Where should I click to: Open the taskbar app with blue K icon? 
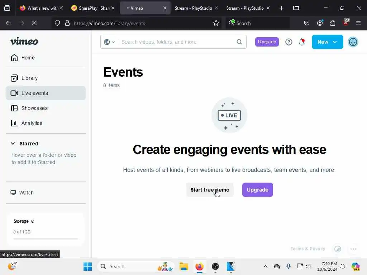point(231,266)
